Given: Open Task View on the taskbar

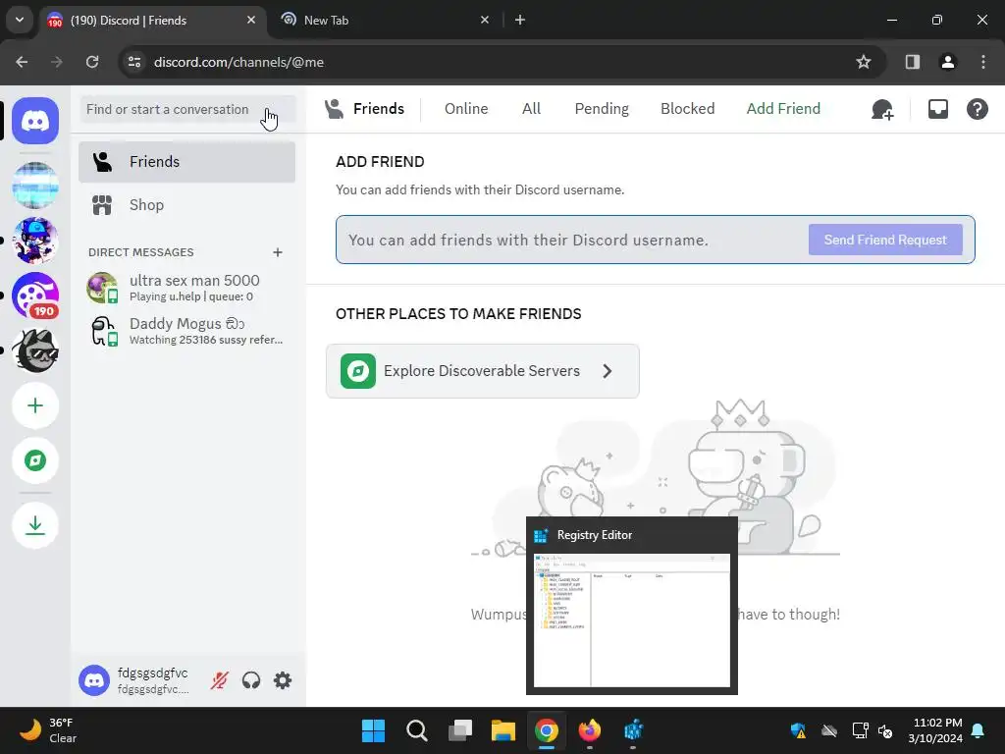Looking at the screenshot, I should click(460, 730).
